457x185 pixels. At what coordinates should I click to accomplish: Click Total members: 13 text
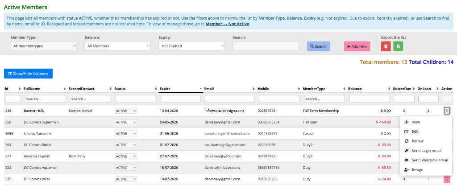pos(383,62)
